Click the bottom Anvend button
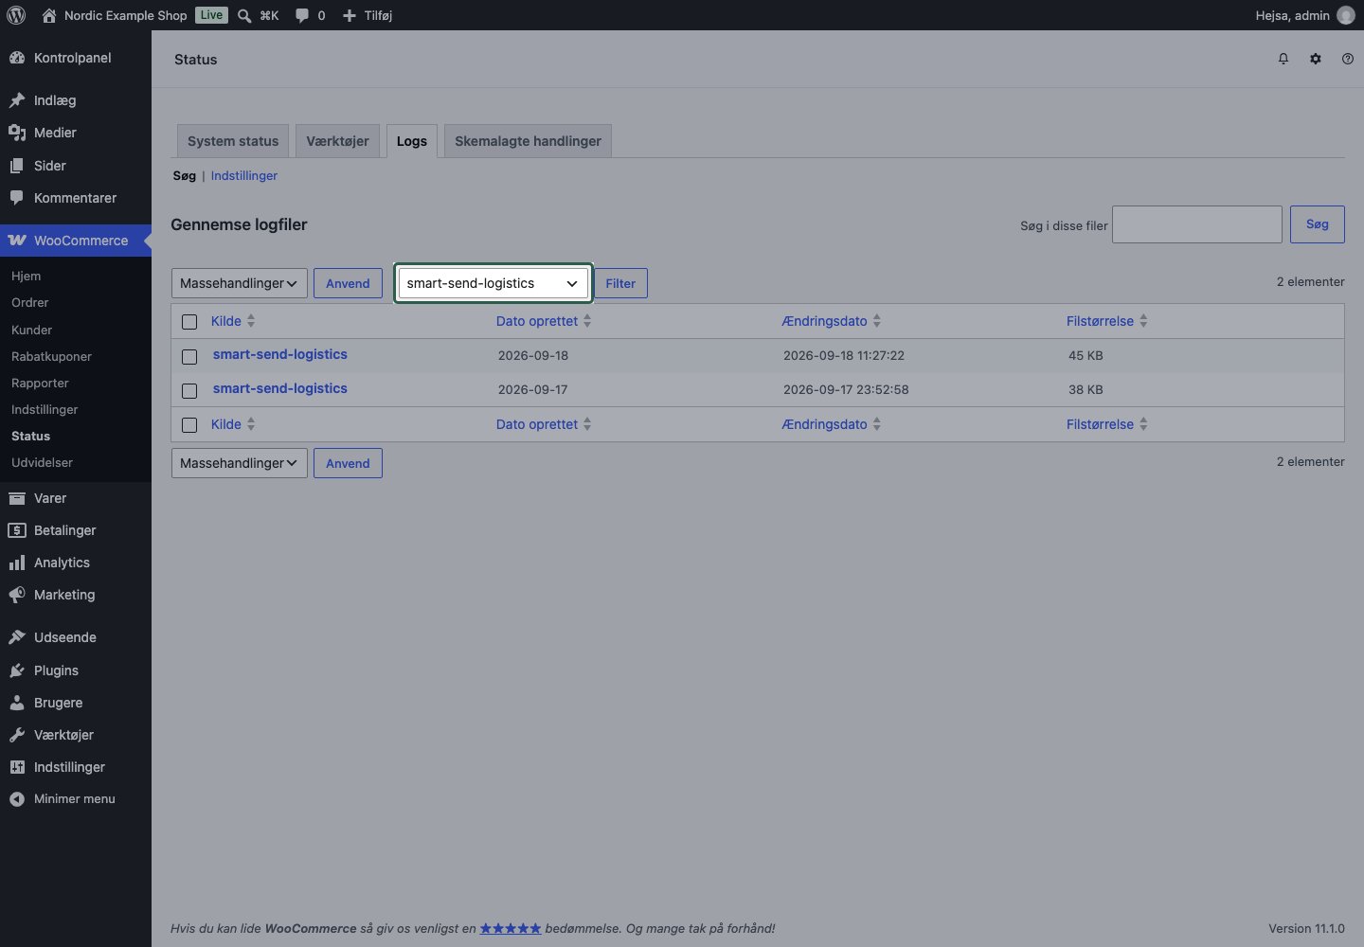The width and height of the screenshot is (1364, 947). [348, 463]
